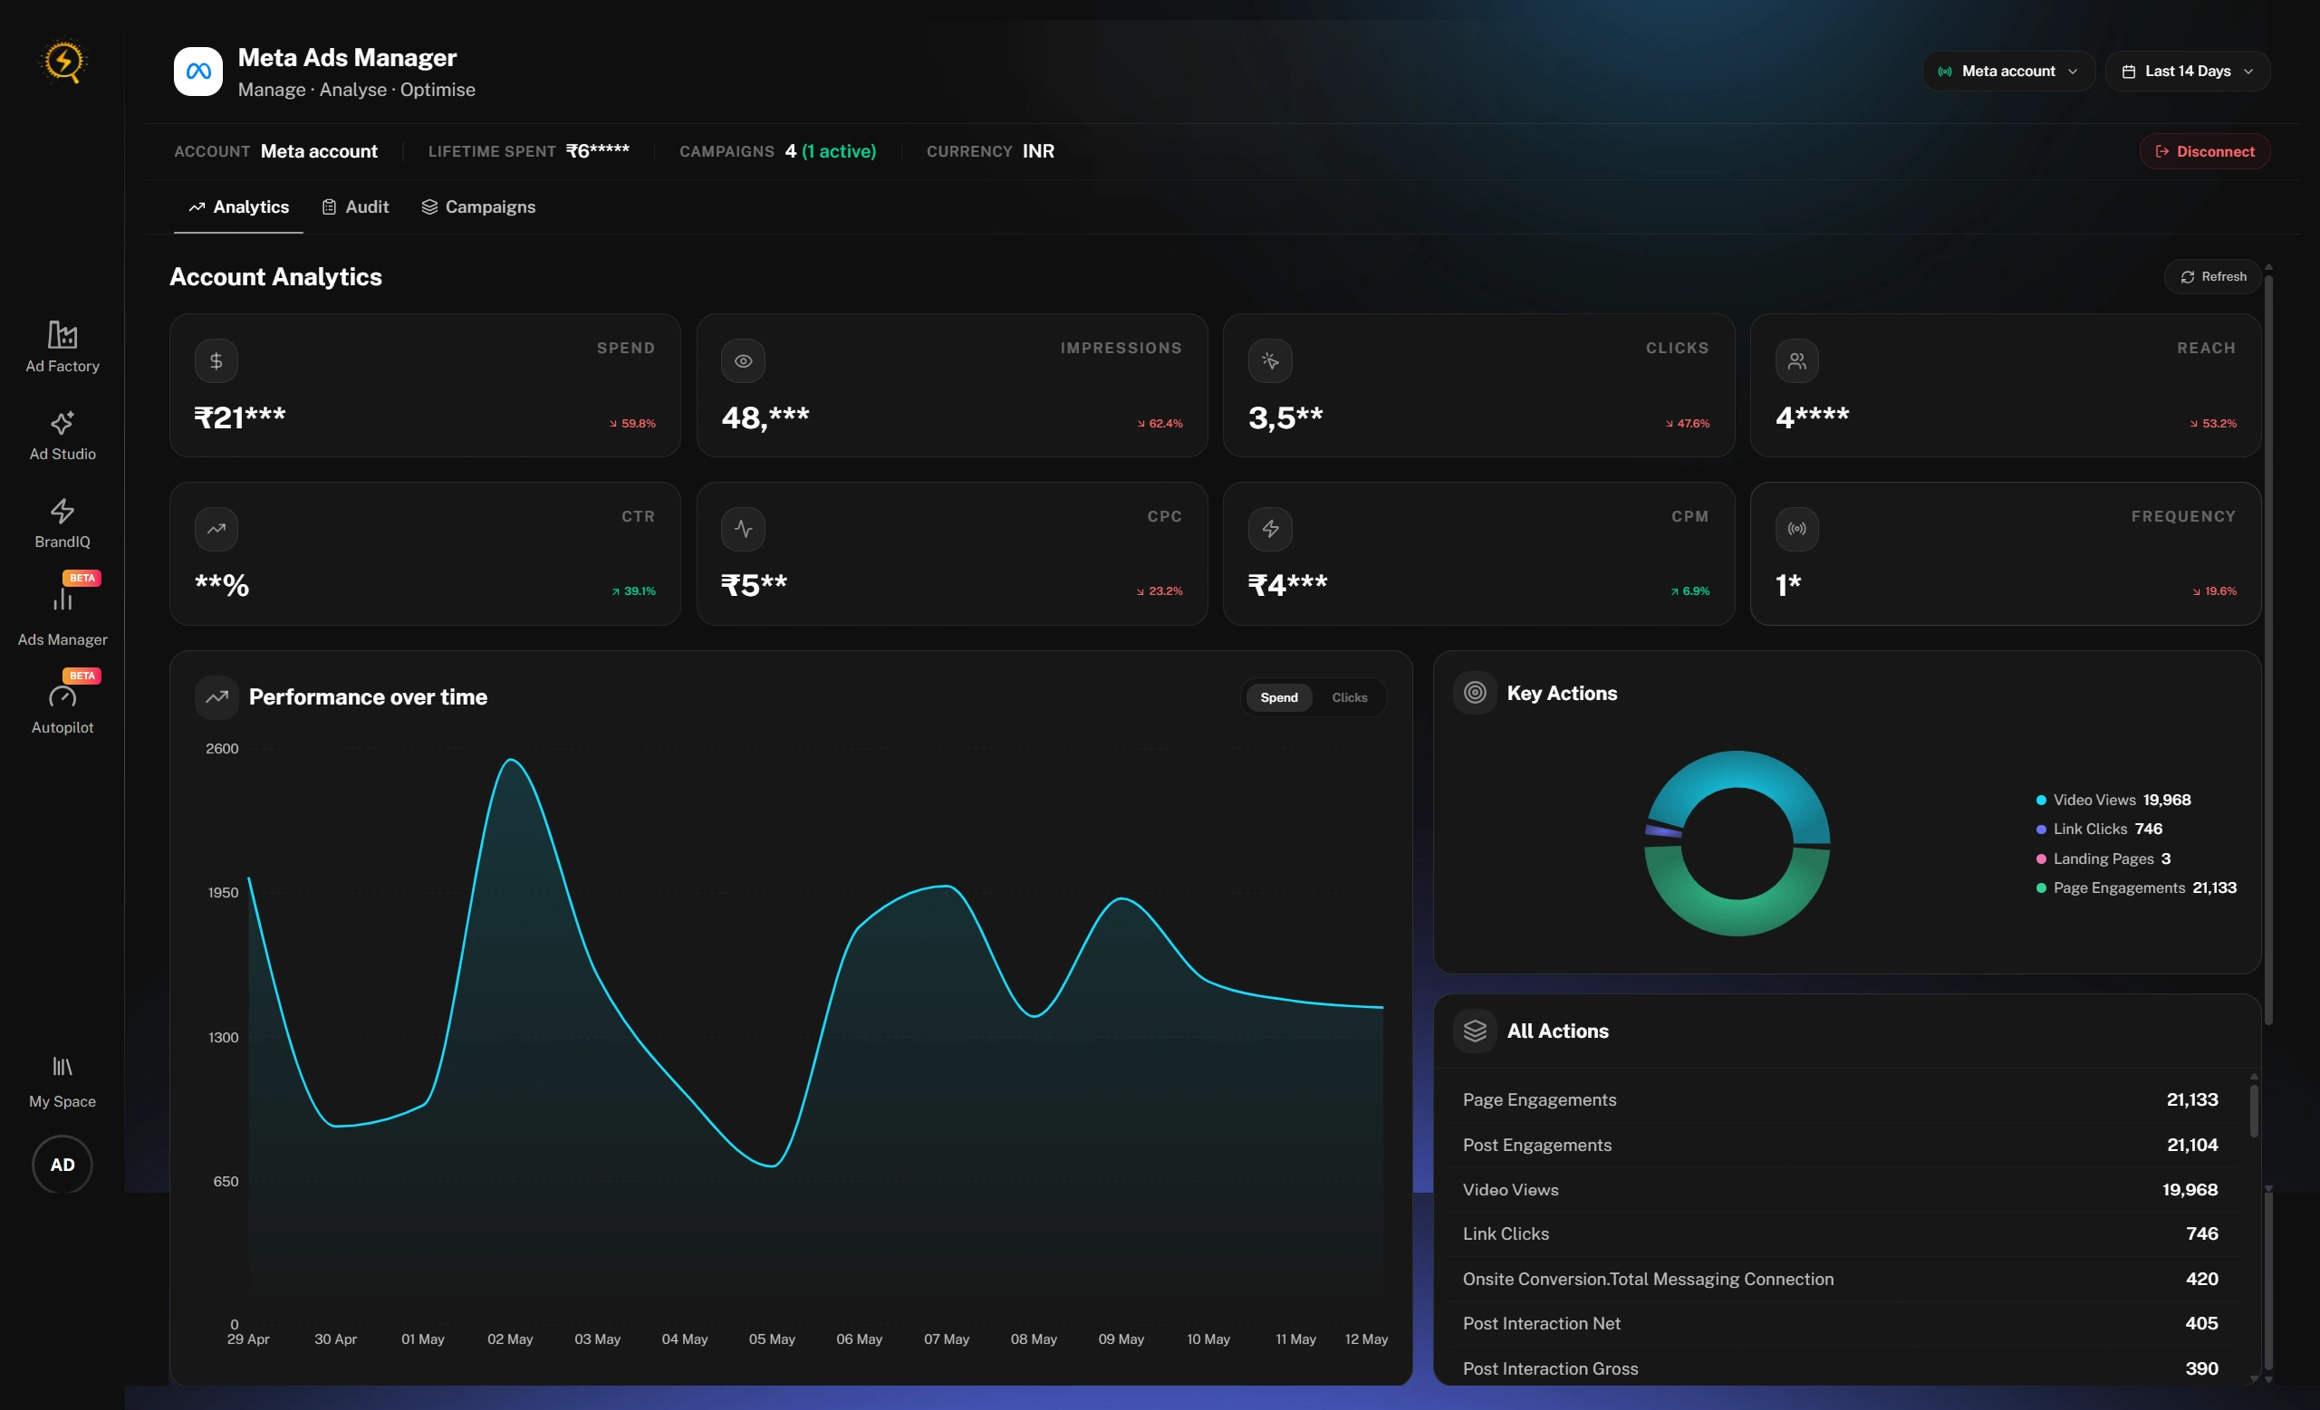The image size is (2320, 1410).
Task: Click the All Actions layers icon
Action: pyautogui.click(x=1475, y=1031)
